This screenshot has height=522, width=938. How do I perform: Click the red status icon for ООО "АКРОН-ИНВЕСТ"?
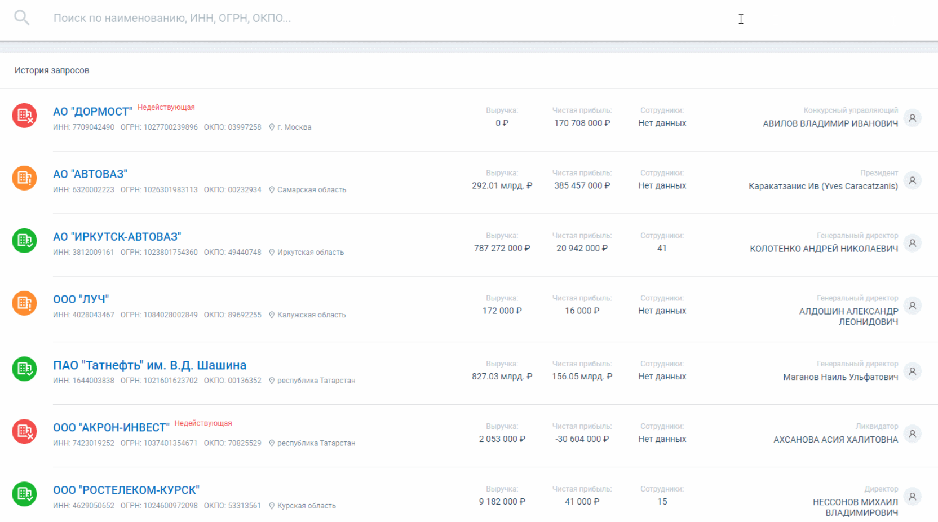click(24, 432)
